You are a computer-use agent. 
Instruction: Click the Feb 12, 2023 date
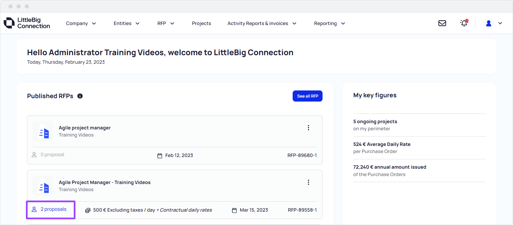(179, 156)
